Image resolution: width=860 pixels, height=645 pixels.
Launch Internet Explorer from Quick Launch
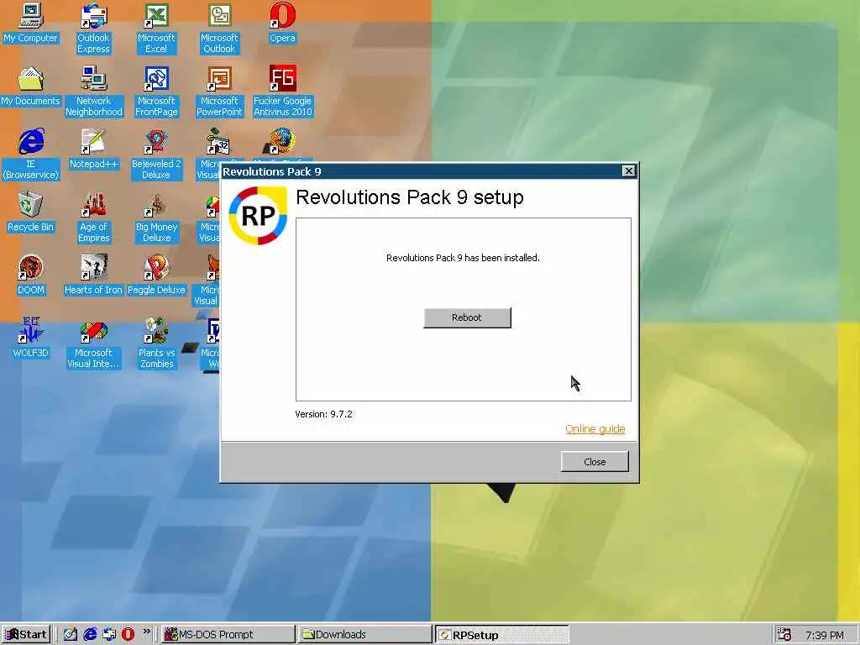tap(90, 635)
